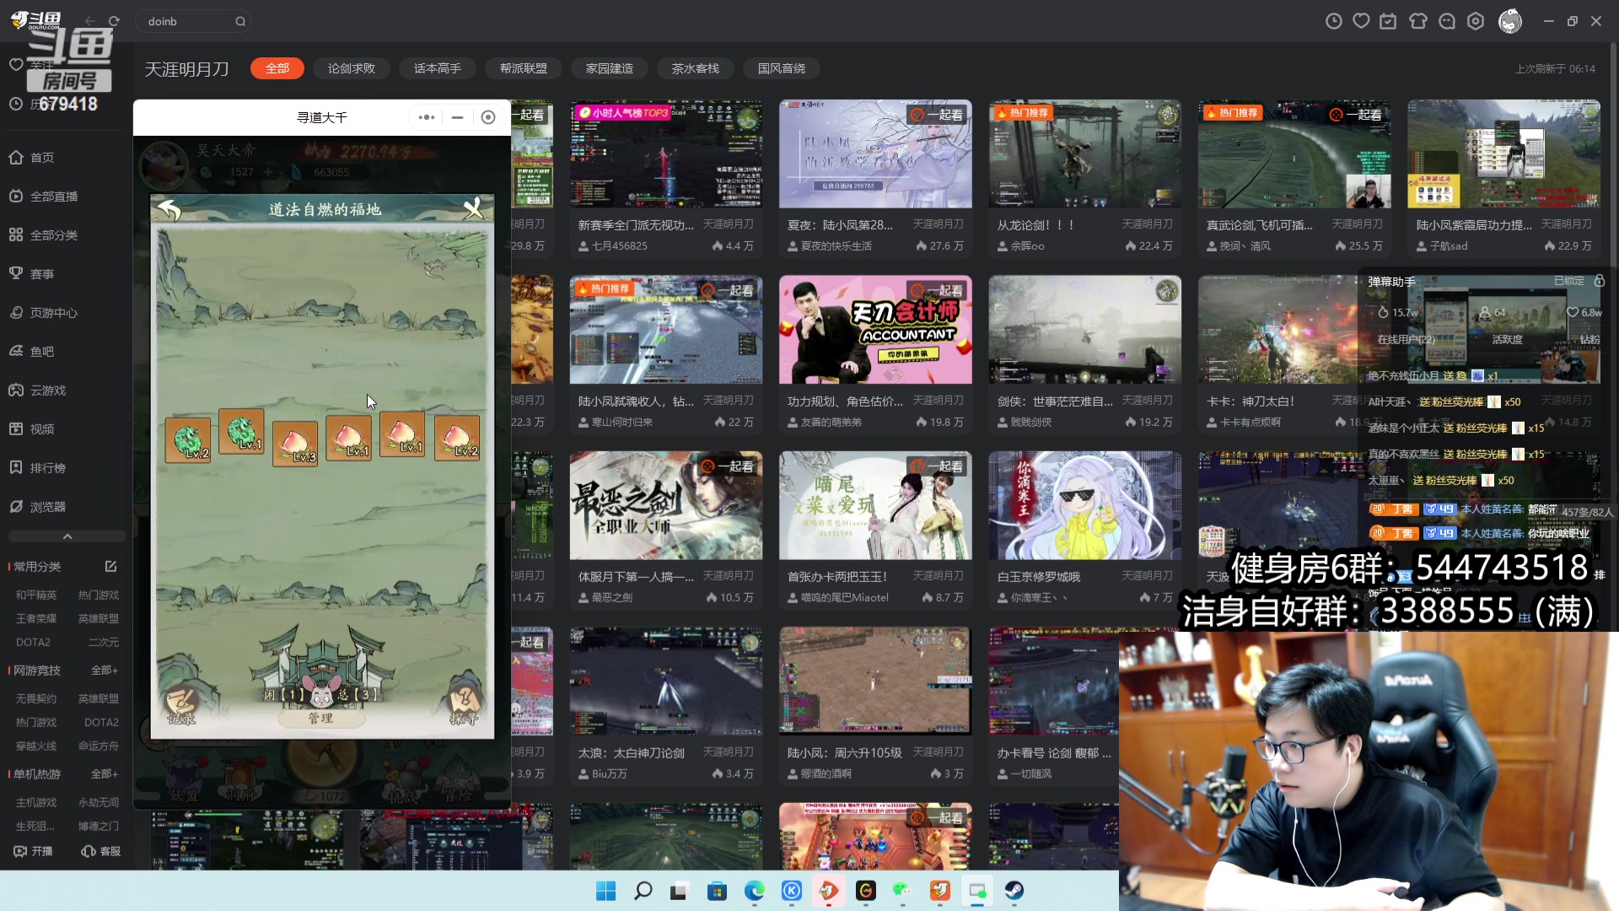This screenshot has height=911, width=1619.
Task: Open 页游中心 in the sidebar
Action: coord(44,313)
